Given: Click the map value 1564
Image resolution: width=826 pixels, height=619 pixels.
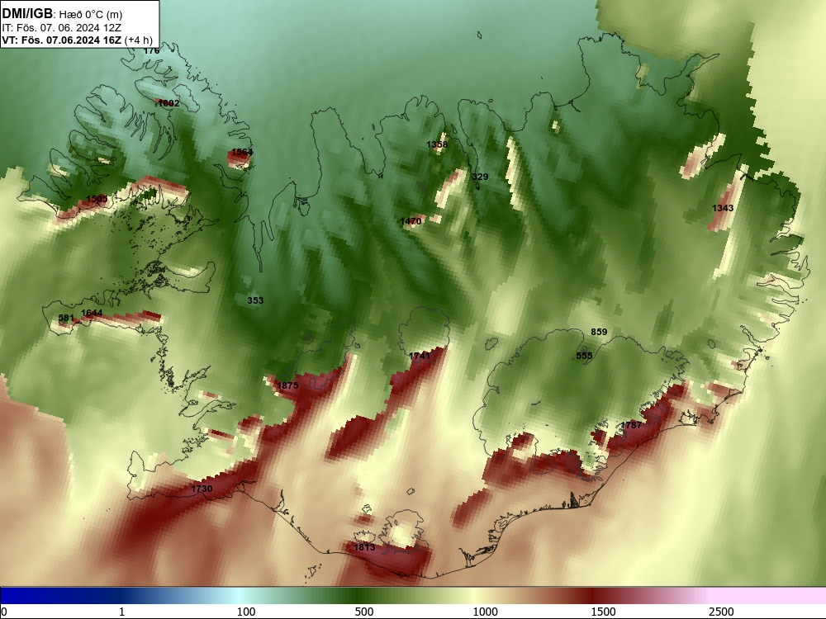Looking at the screenshot, I should (x=242, y=152).
